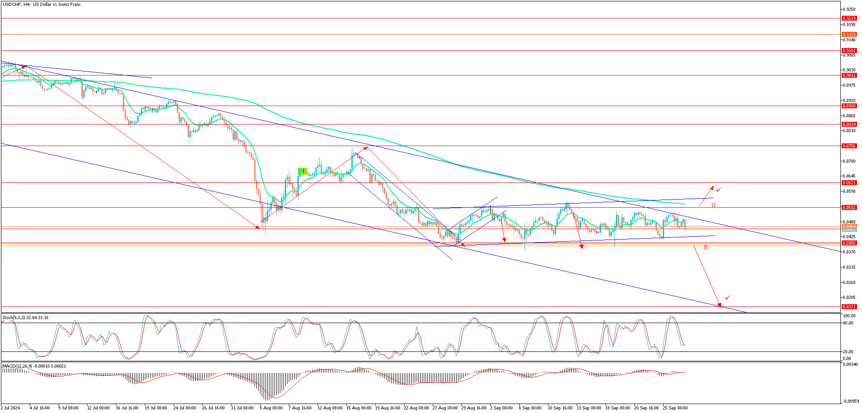The height and width of the screenshot is (413, 862).
Task: Click the Stoch(9,3,3) indicator label
Action: 25,317
